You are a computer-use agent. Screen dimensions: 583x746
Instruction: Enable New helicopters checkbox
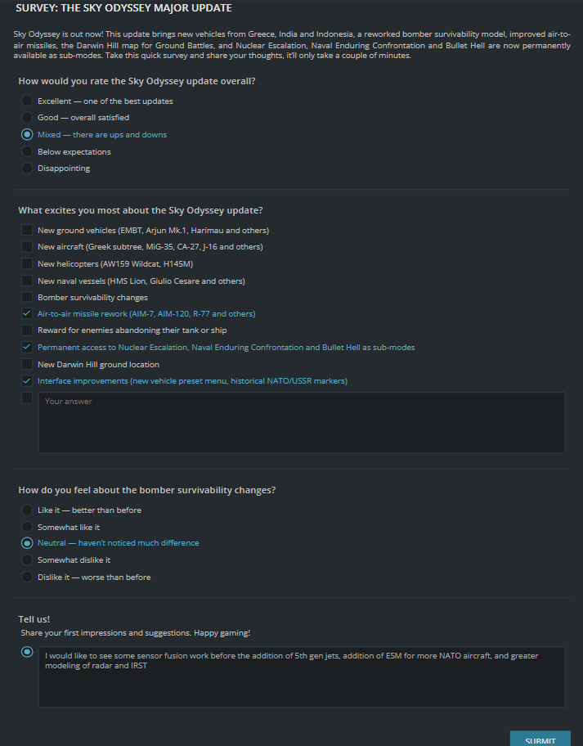[x=27, y=263]
